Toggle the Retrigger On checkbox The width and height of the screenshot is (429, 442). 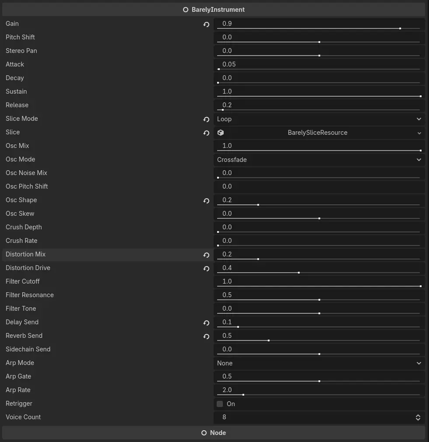pos(220,404)
